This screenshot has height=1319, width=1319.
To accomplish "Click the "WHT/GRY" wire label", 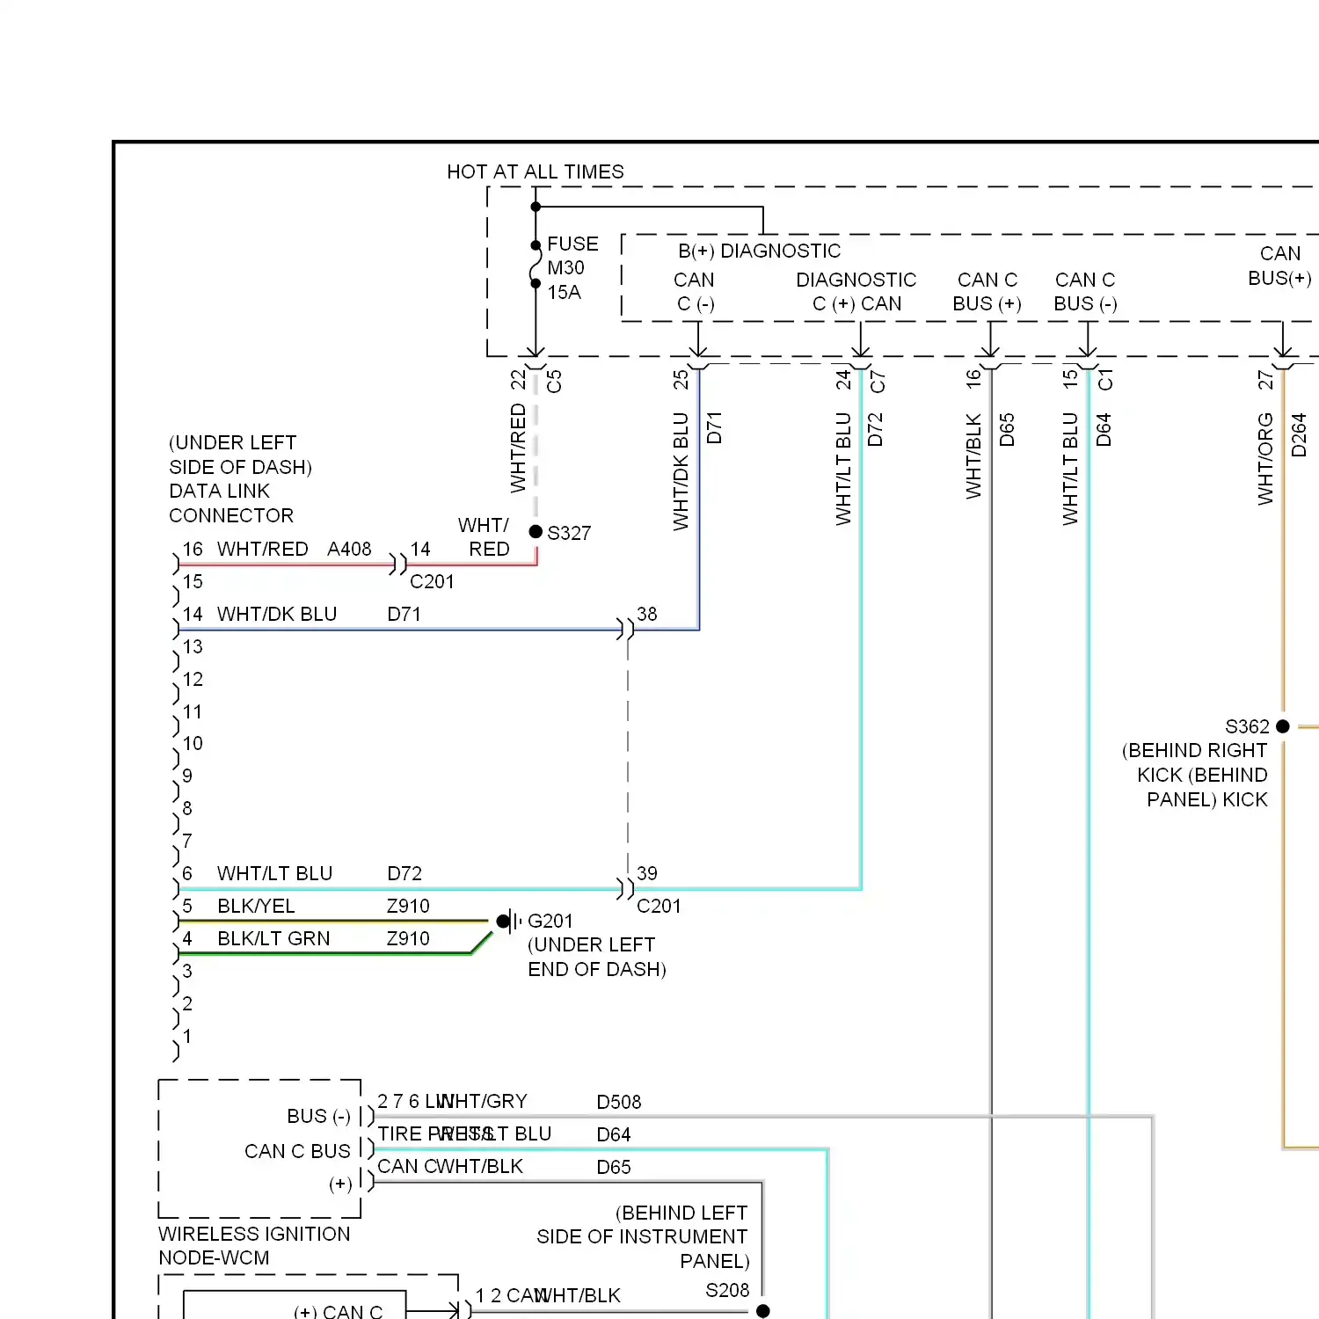I will [x=484, y=1101].
